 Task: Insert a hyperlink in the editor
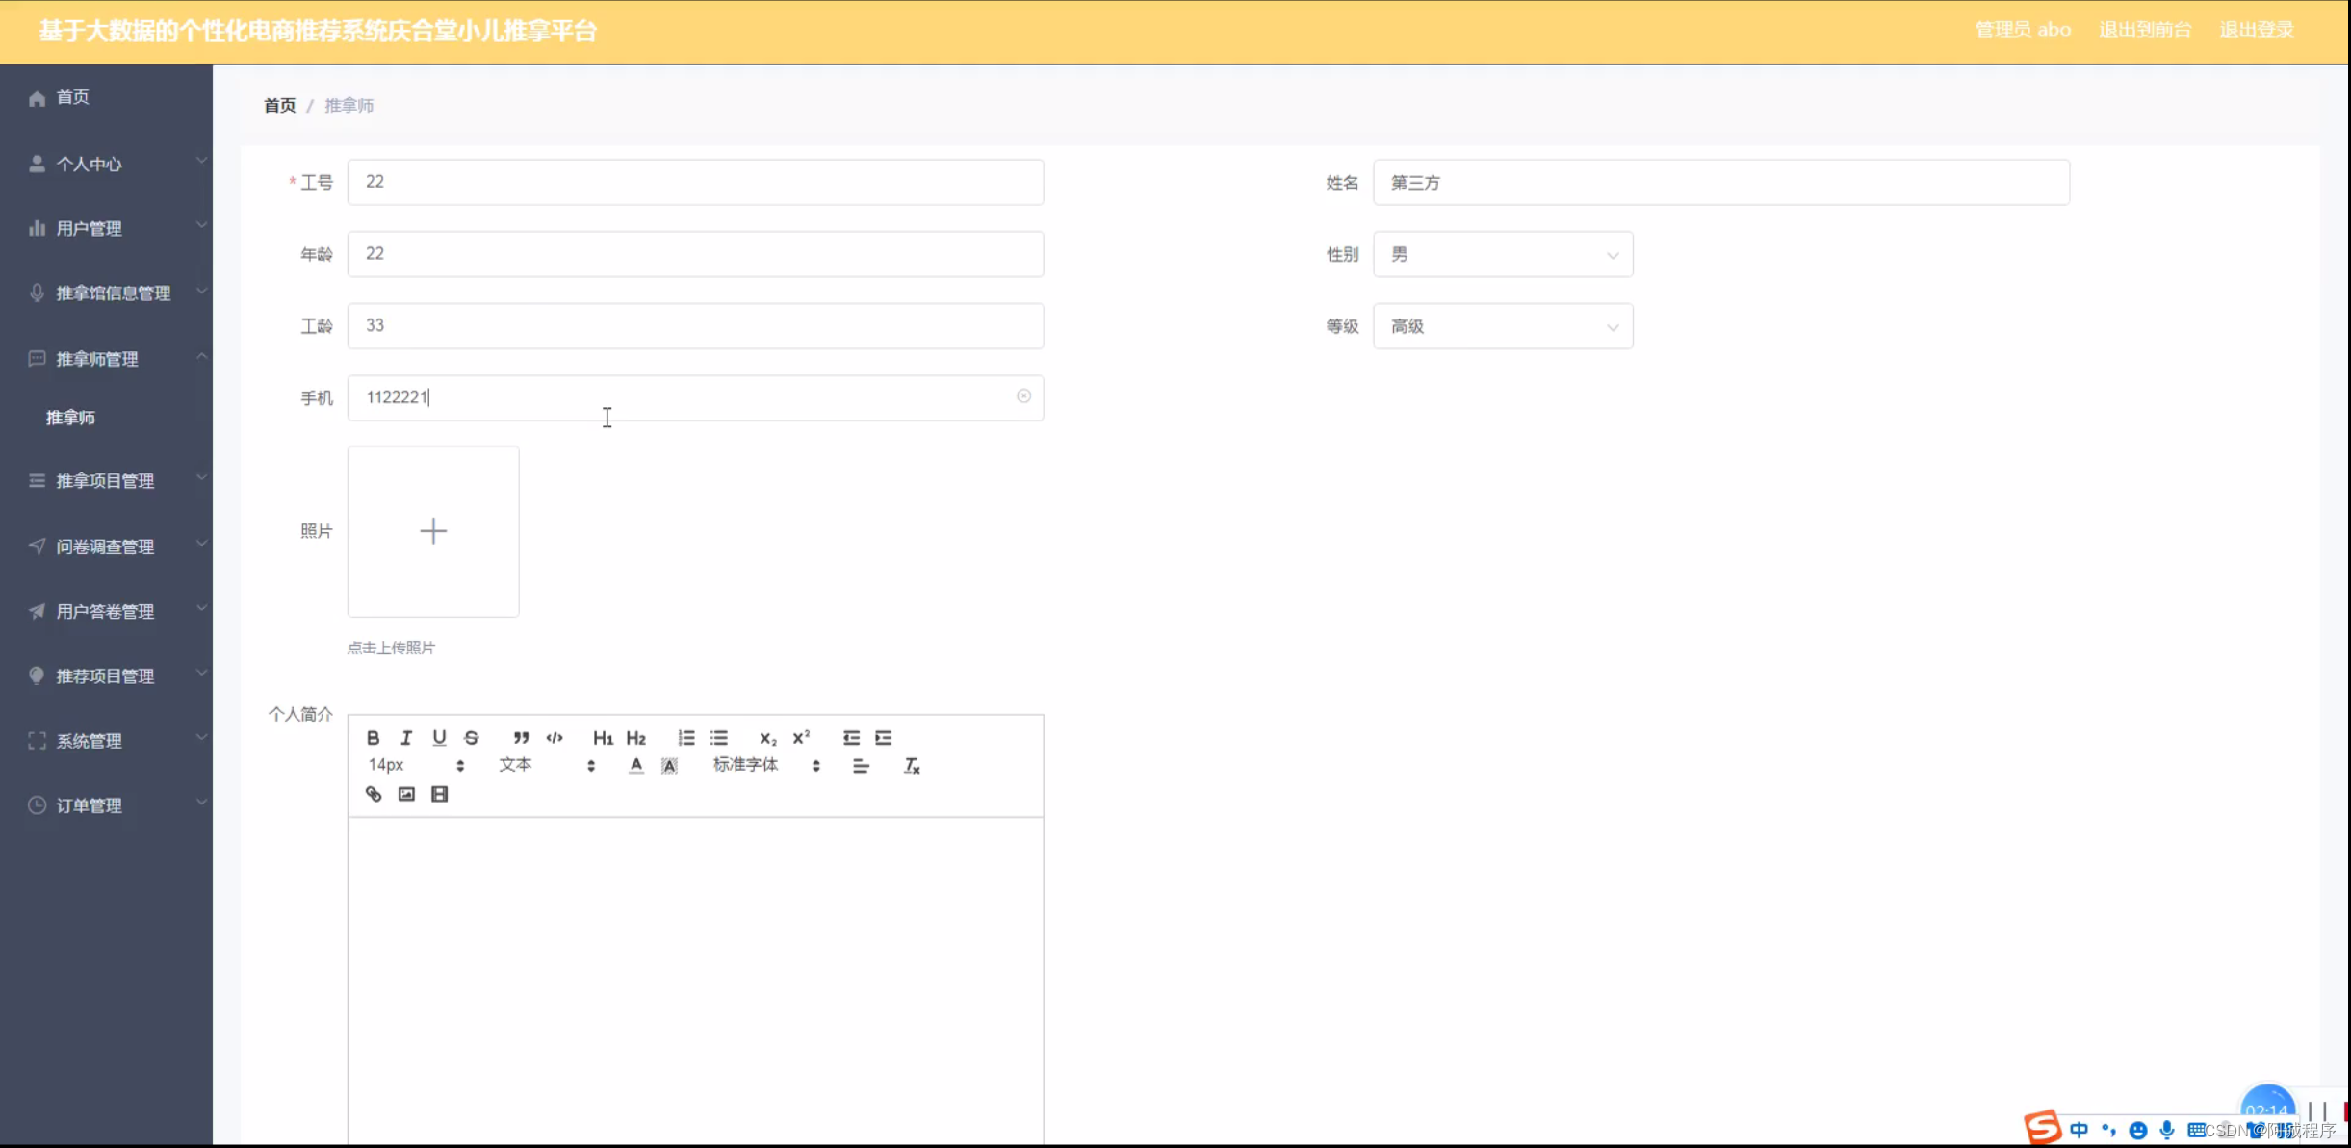(x=375, y=793)
